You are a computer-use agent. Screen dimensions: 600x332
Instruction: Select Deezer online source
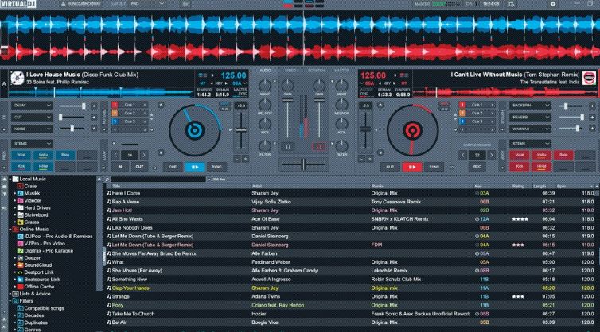point(32,258)
